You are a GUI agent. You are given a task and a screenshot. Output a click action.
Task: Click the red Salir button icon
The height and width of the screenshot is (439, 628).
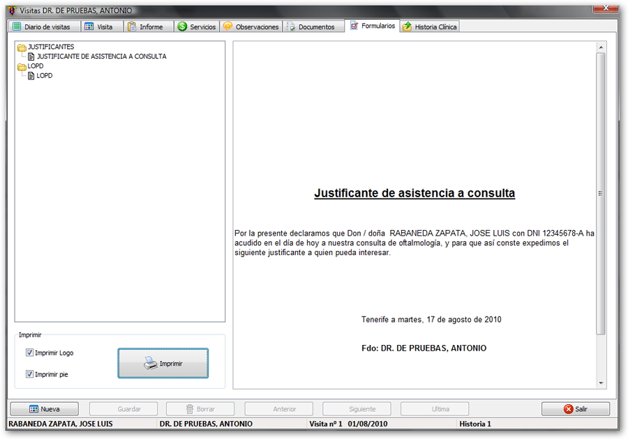[x=568, y=409]
